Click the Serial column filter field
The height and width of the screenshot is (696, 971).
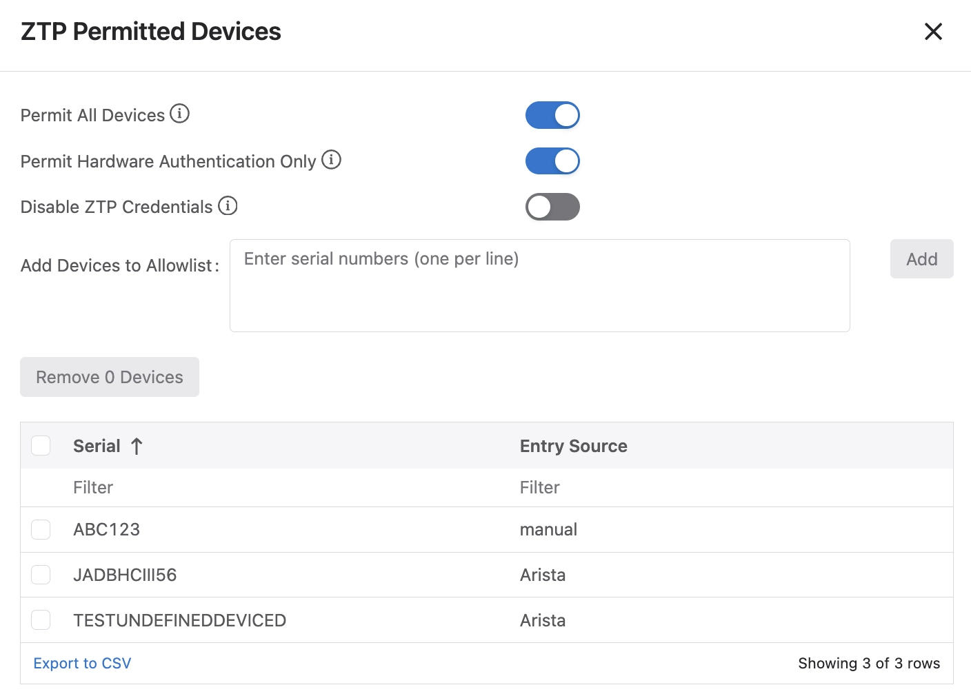276,488
